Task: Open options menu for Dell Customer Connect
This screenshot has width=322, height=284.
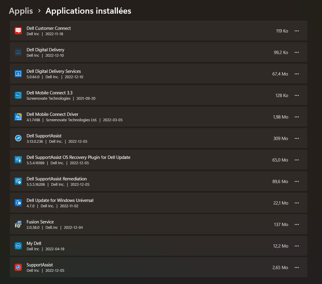Action: coord(297,31)
